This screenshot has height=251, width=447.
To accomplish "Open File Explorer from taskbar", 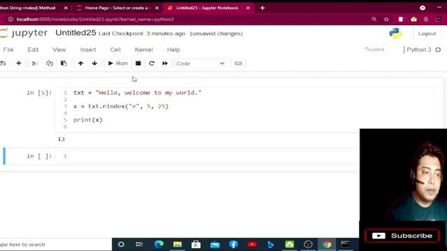I will [177, 244].
